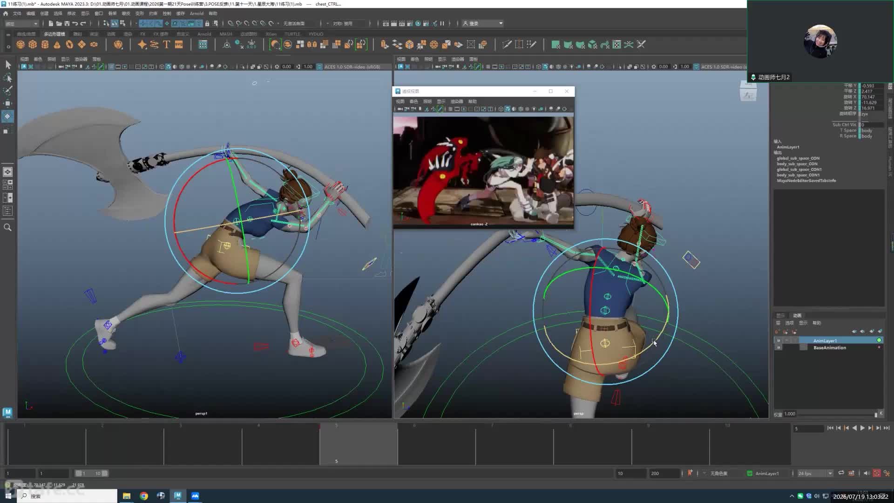Create a polygon torus from the shelf
The width and height of the screenshot is (894, 503).
[x=69, y=45]
